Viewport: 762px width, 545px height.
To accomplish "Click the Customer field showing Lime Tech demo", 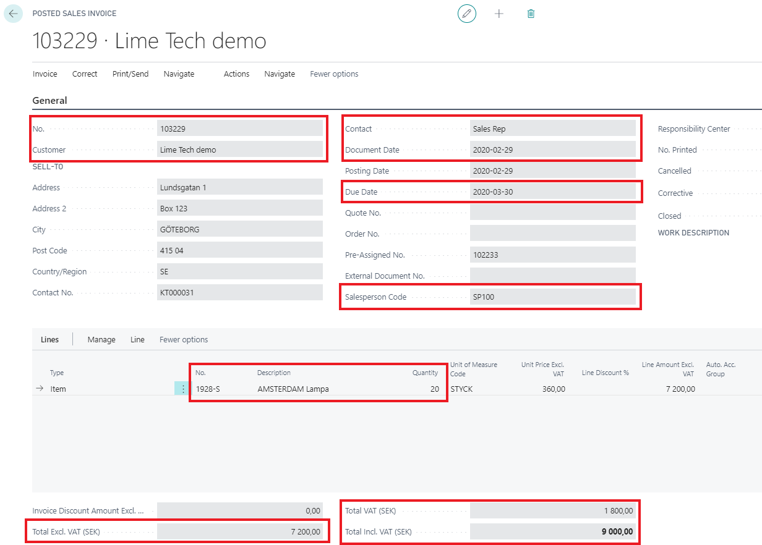I will click(x=239, y=150).
